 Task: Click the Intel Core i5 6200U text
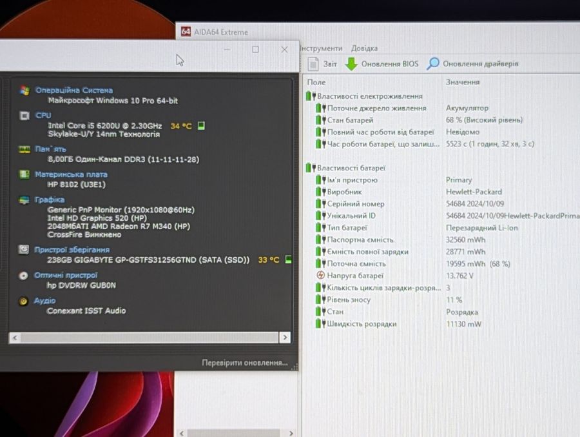(x=104, y=126)
